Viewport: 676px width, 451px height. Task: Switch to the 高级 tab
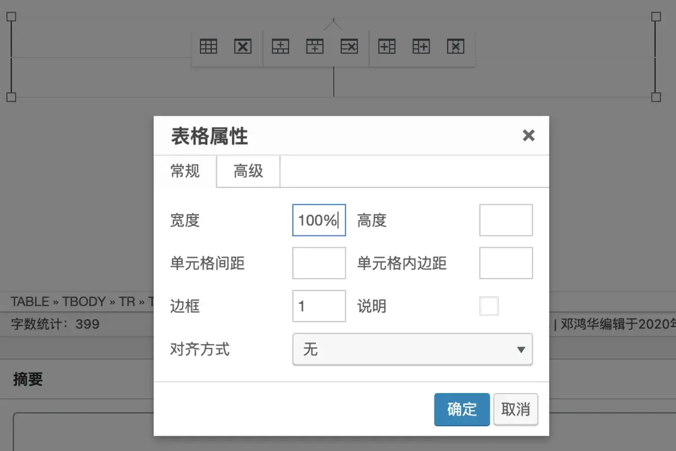click(248, 171)
